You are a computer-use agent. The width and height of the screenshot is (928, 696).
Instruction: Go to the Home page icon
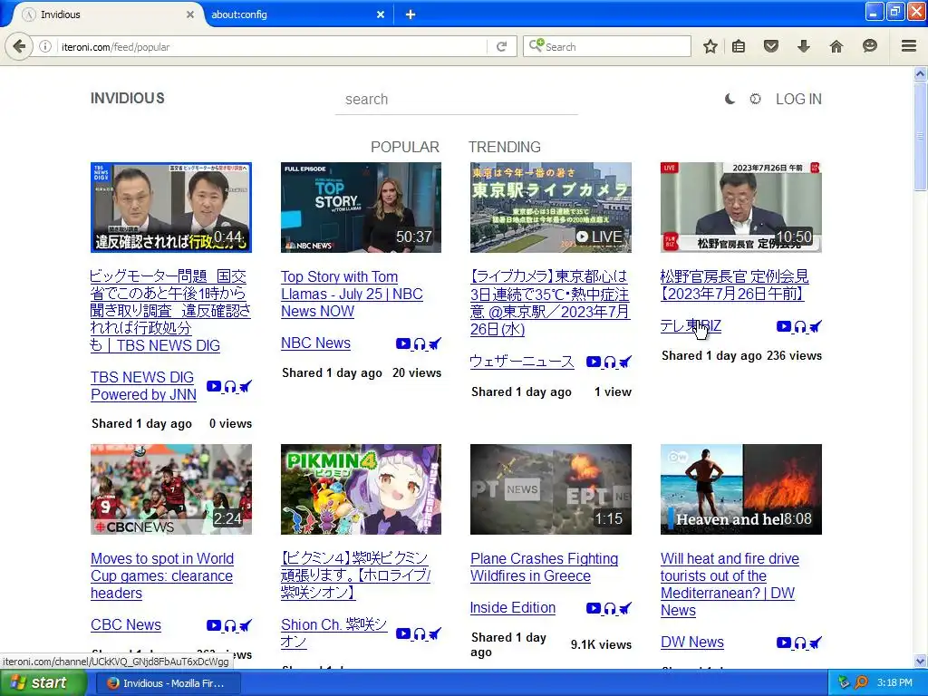[836, 46]
